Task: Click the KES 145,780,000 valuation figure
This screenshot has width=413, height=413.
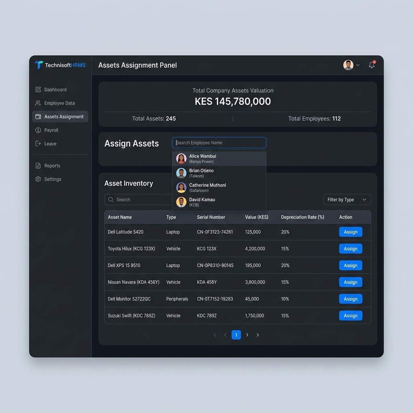Action: (x=233, y=101)
